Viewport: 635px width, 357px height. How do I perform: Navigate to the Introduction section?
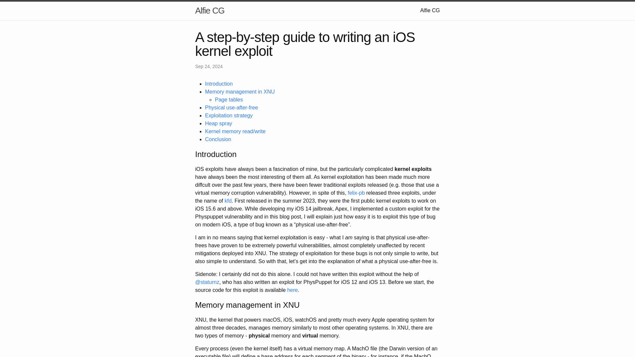point(219,84)
